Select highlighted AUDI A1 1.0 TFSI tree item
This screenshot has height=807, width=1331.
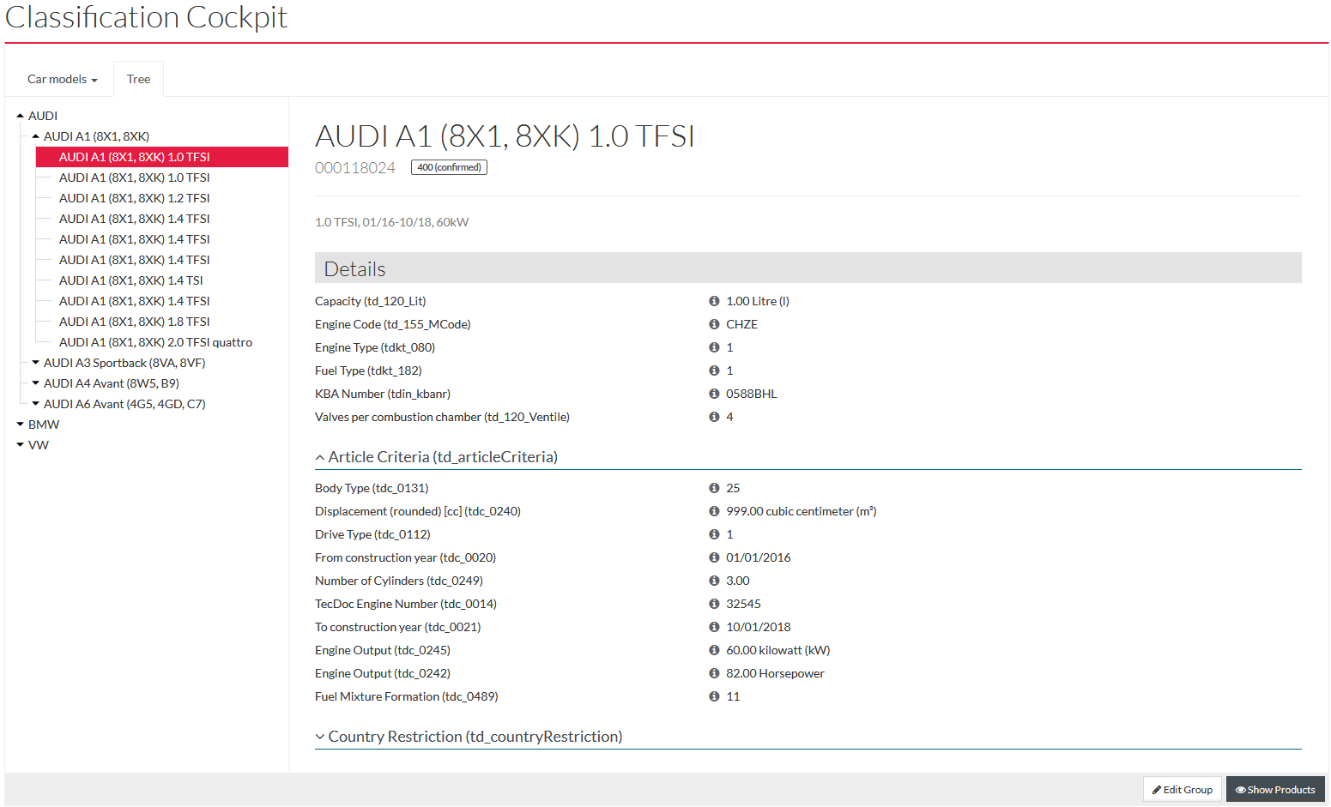click(x=162, y=157)
